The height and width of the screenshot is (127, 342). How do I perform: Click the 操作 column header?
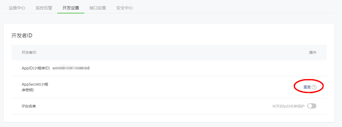click(313, 52)
